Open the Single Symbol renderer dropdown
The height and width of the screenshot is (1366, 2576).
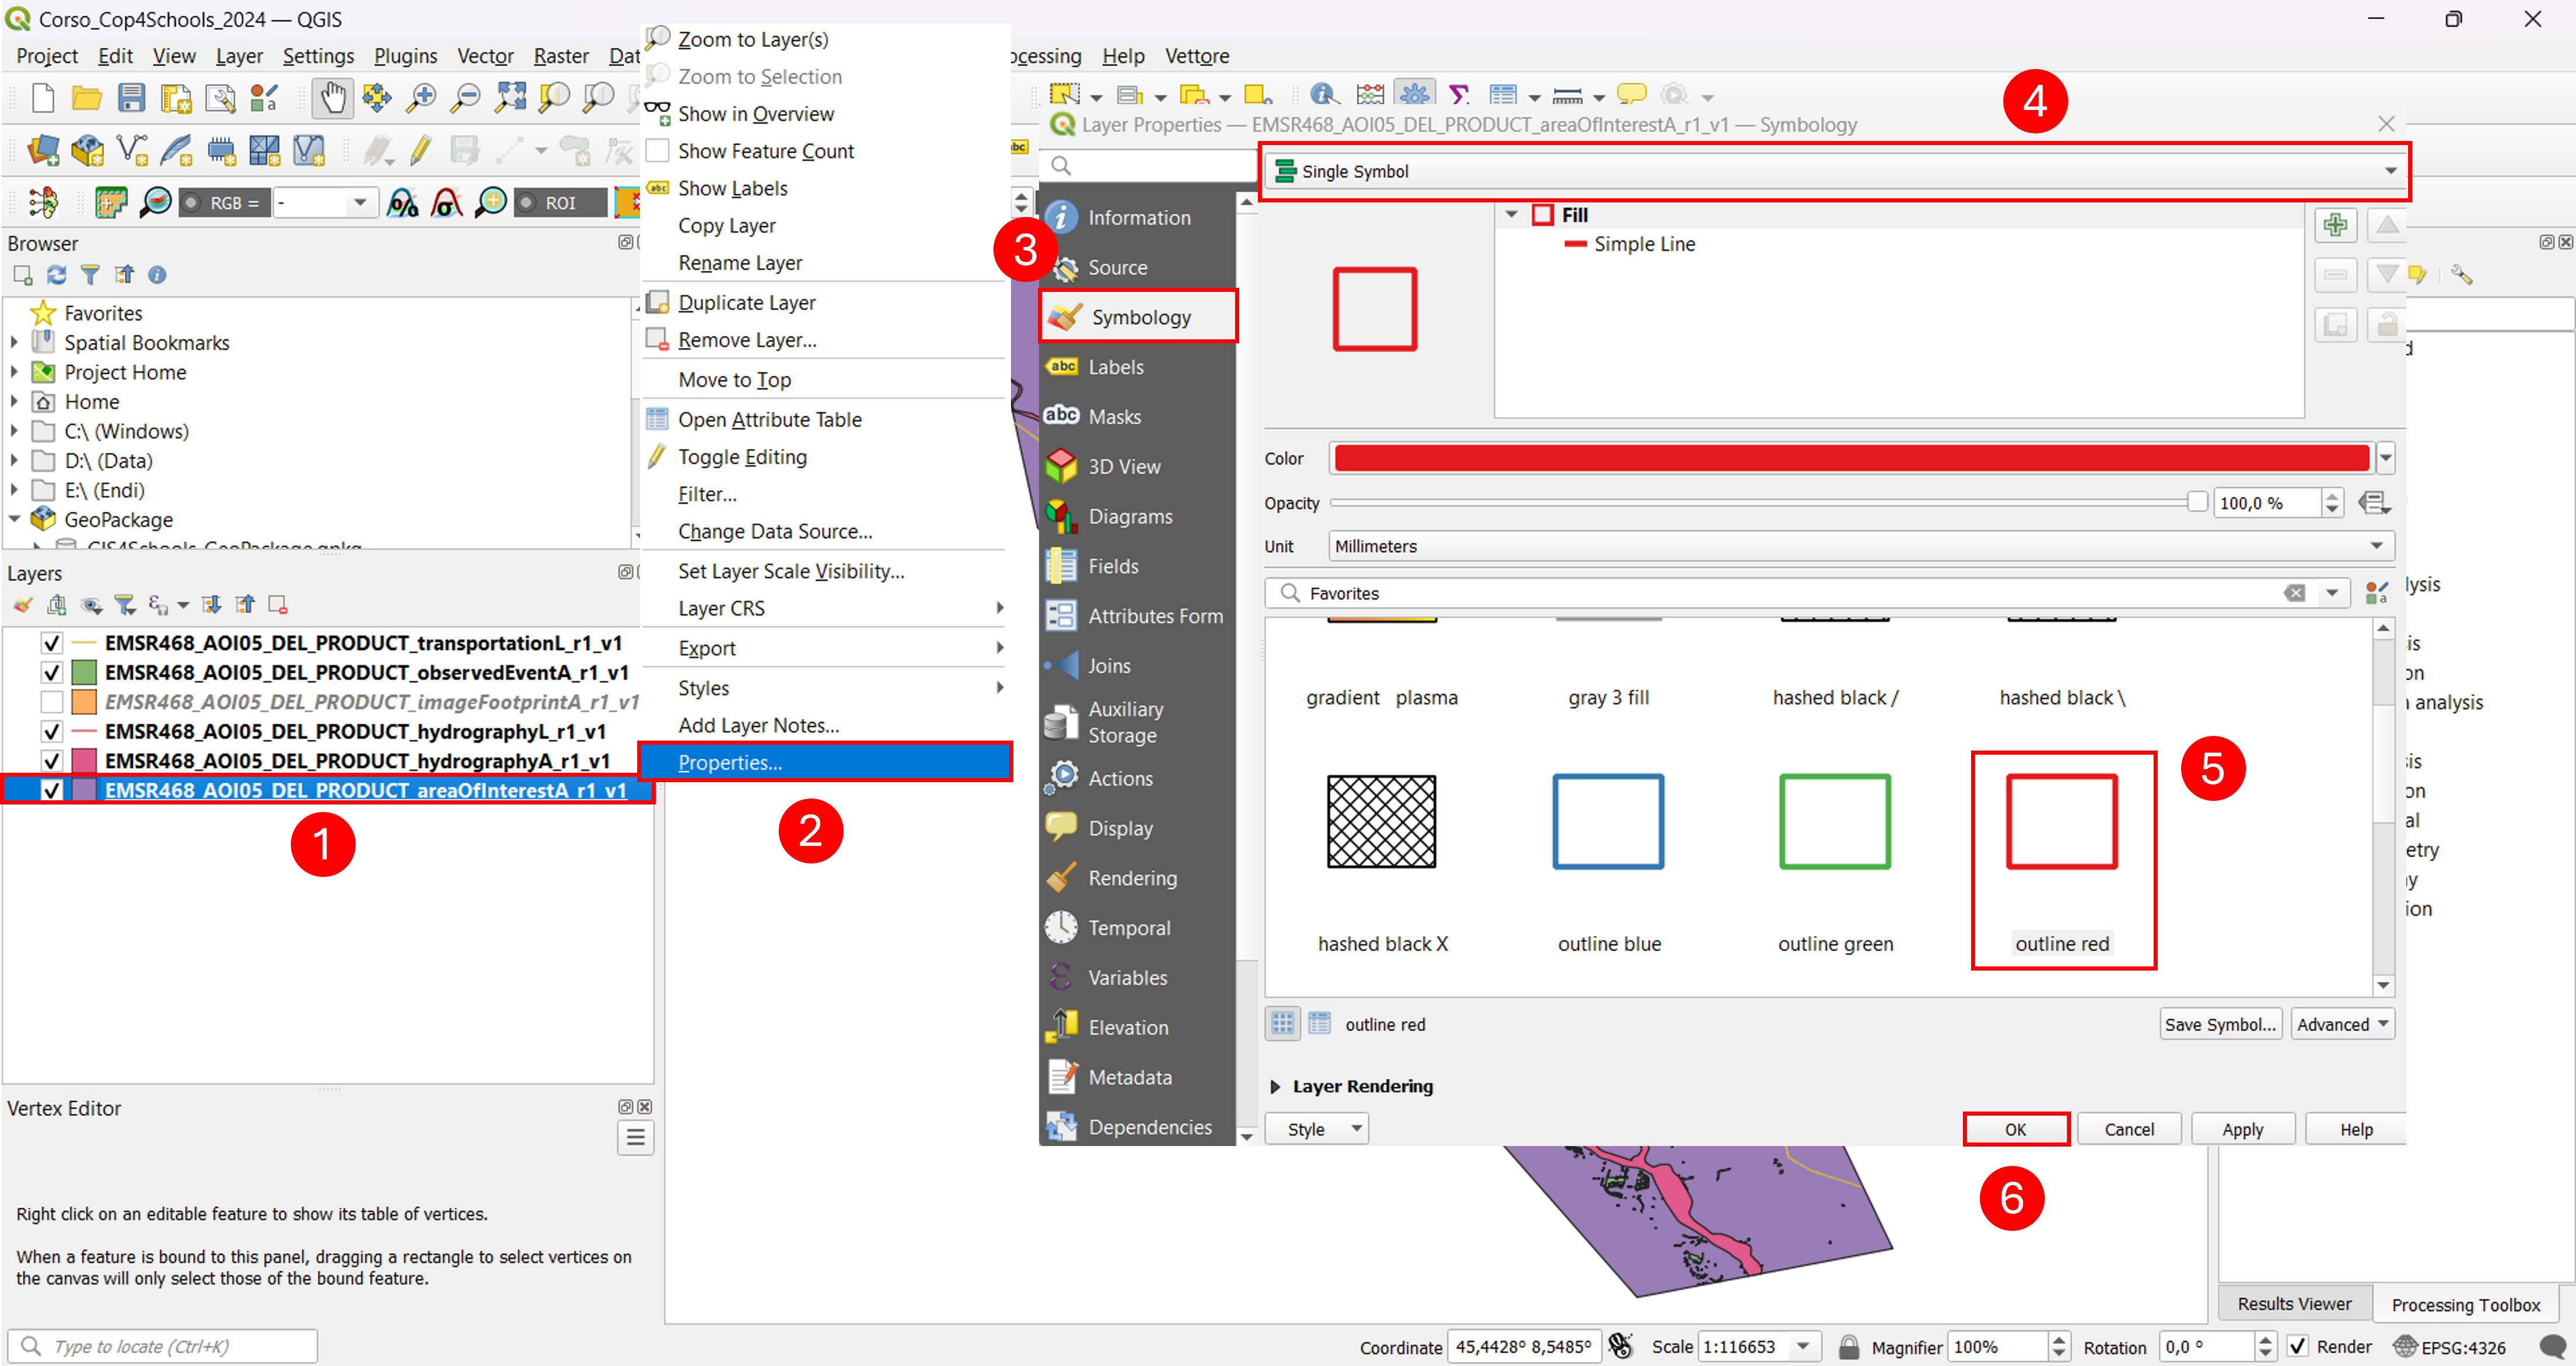pos(1836,171)
